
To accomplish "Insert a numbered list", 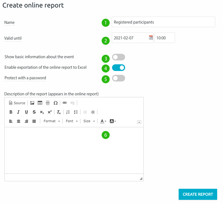I will (68, 112).
